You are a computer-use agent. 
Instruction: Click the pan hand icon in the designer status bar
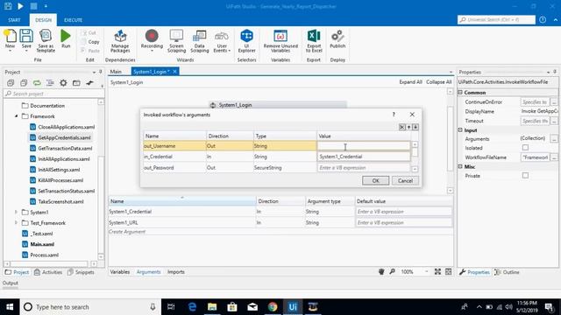pyautogui.click(x=381, y=272)
